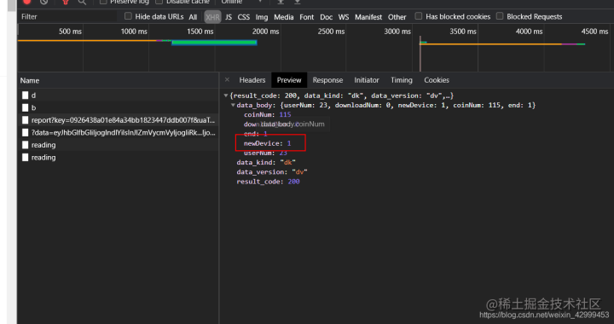Tick the Blocked Requests checkbox
Viewport: 614px width, 324px height.
pyautogui.click(x=500, y=16)
